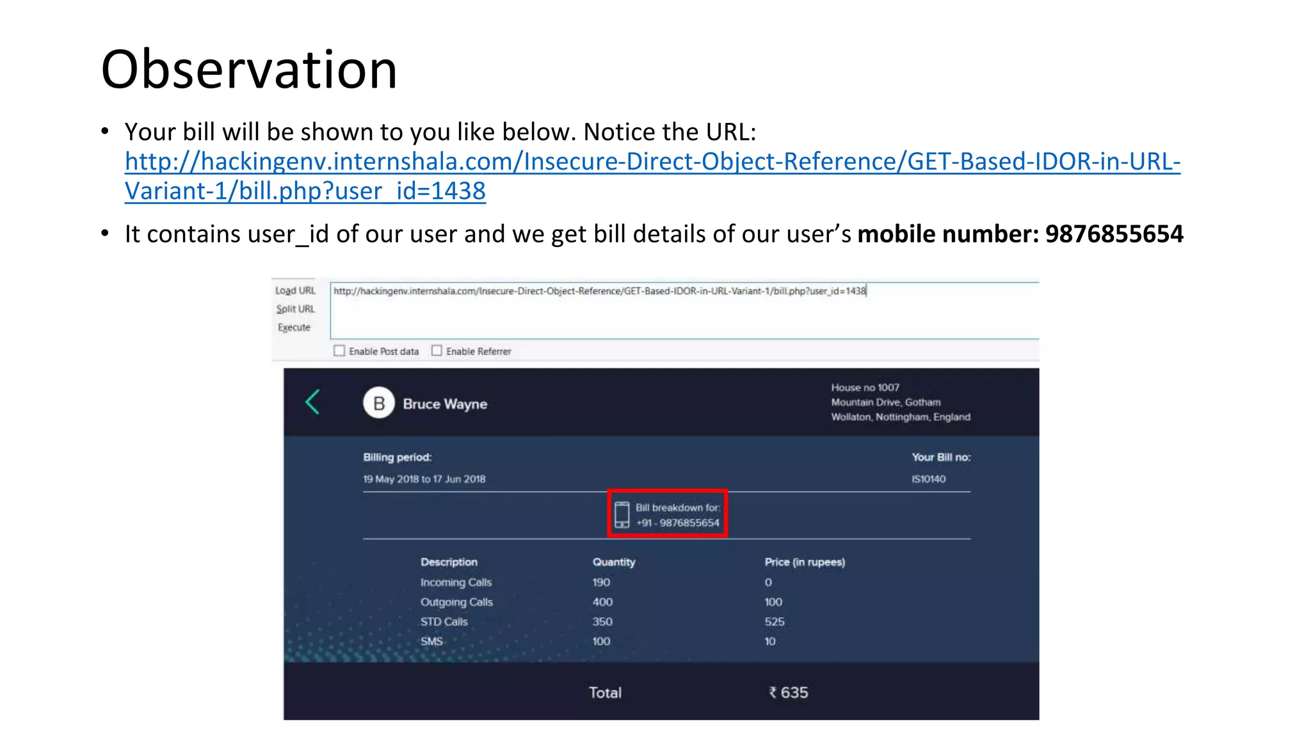Click the green back arrow icon

(312, 402)
